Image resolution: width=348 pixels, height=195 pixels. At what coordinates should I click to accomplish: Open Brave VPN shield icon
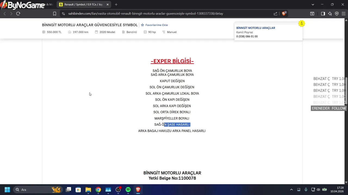coord(337,14)
